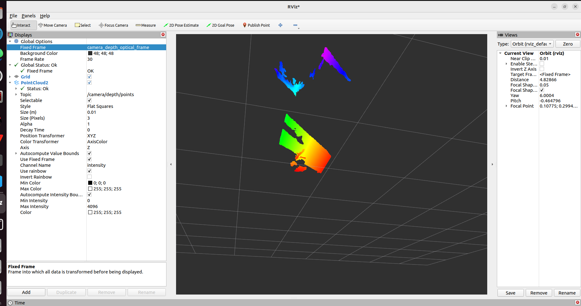
Task: Collapse Views panel with right arrow handle
Action: [x=492, y=164]
